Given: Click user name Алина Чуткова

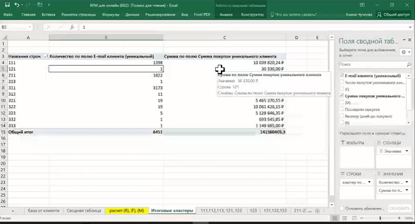Looking at the screenshot, I should point(359,15).
